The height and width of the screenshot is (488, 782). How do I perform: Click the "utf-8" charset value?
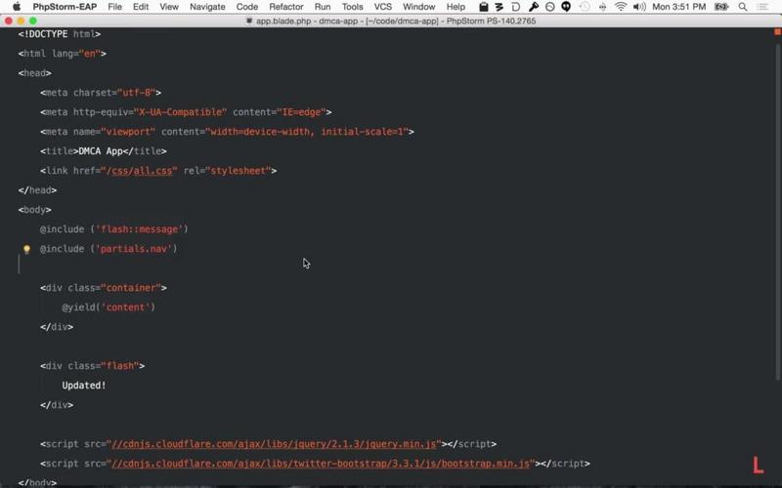click(x=137, y=93)
